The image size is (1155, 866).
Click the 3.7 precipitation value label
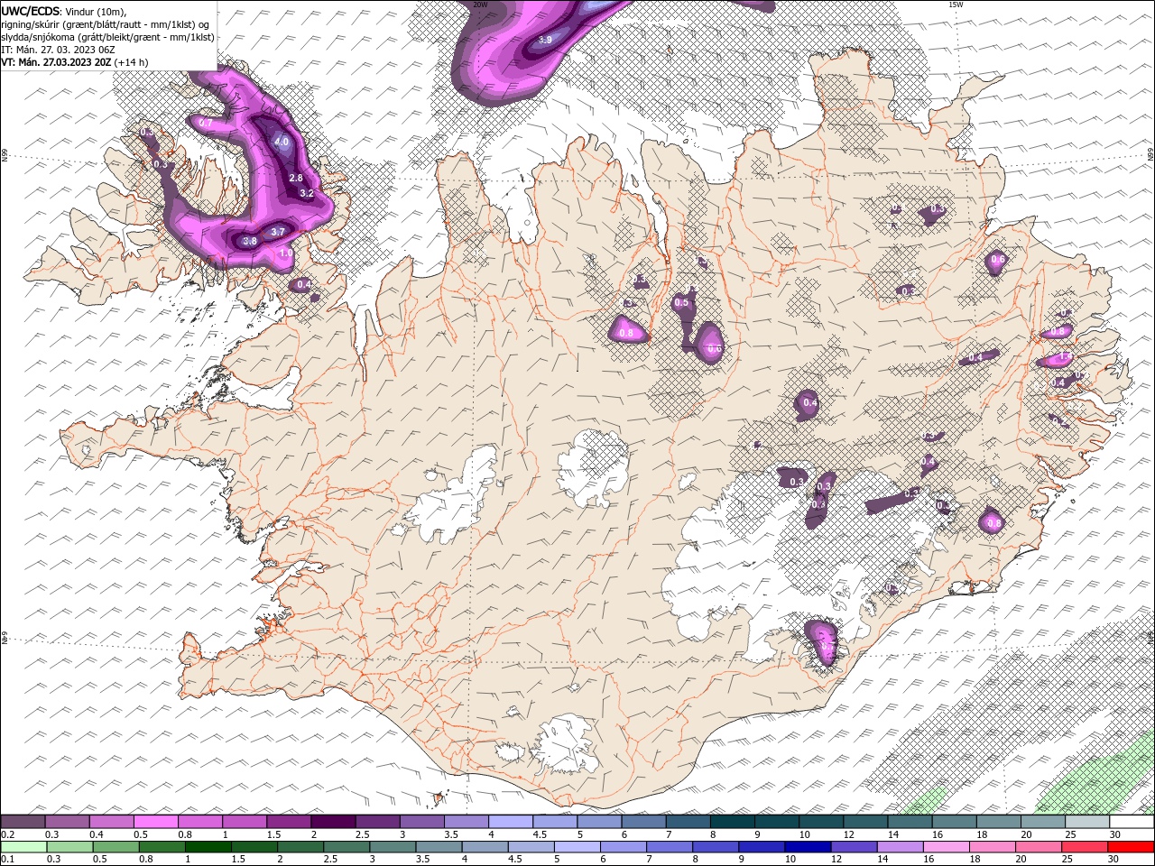point(278,232)
